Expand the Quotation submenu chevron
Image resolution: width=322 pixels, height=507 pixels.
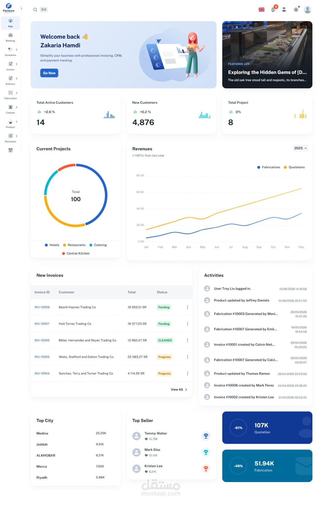click(17, 49)
